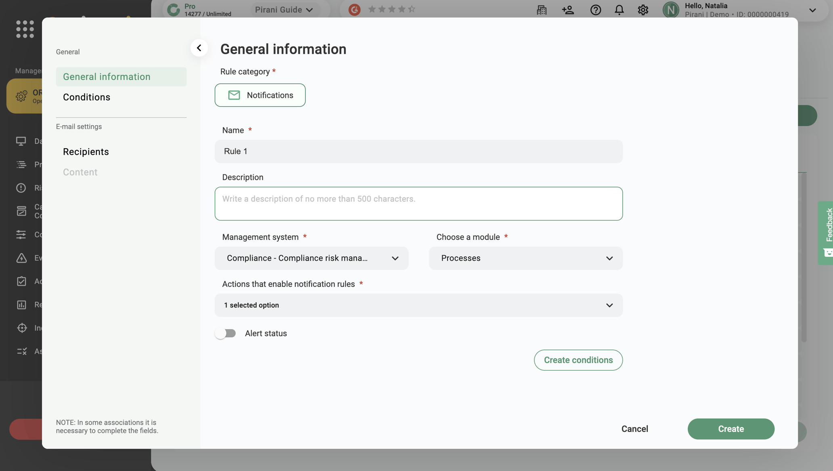This screenshot has width=833, height=471.
Task: Open the Risks section icon
Action: [x=22, y=188]
